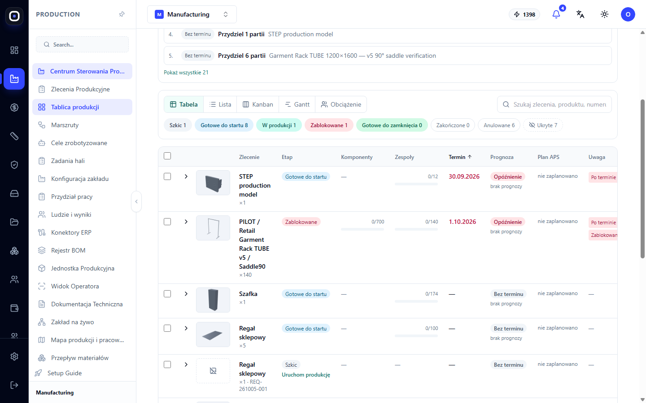Toggle the light/dark theme sun icon
The width and height of the screenshot is (646, 403).
605,14
